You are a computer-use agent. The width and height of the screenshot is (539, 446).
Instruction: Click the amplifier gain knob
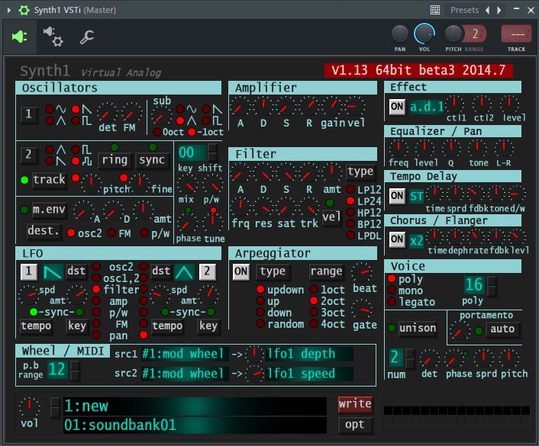click(332, 105)
